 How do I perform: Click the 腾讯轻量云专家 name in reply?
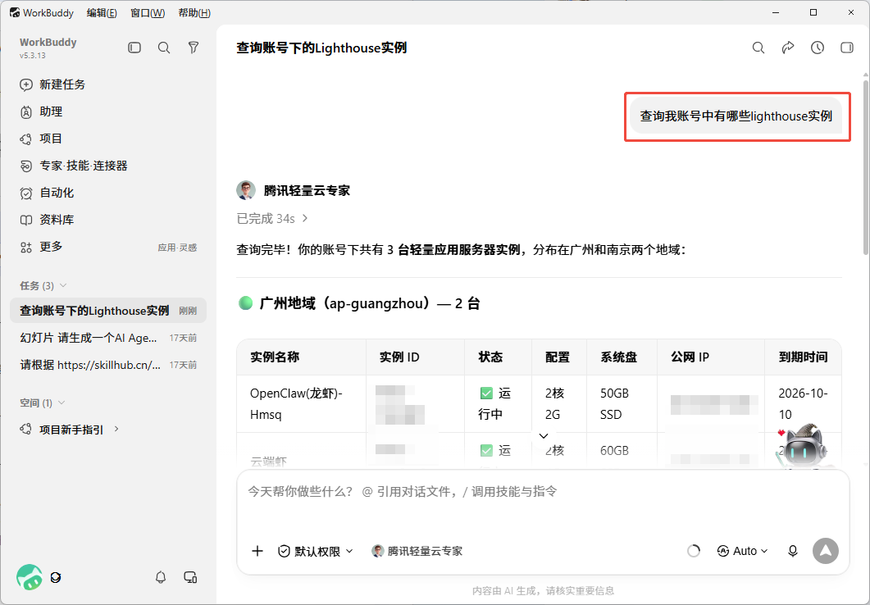click(x=307, y=191)
